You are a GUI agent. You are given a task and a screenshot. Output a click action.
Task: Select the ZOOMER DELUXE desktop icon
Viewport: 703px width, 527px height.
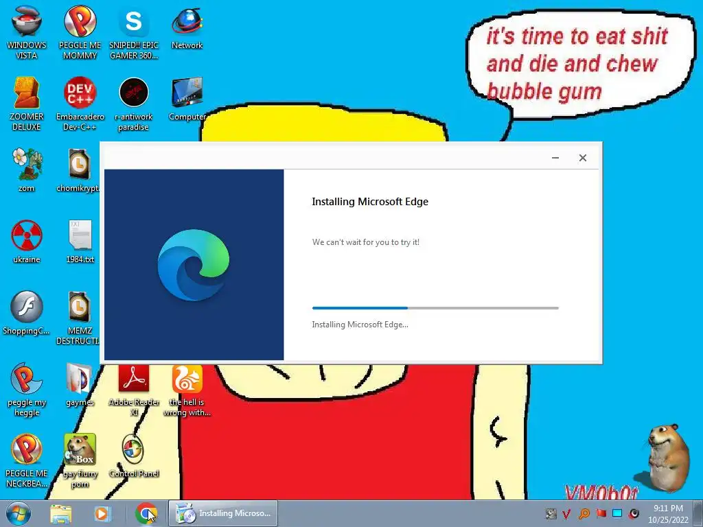coord(27,104)
